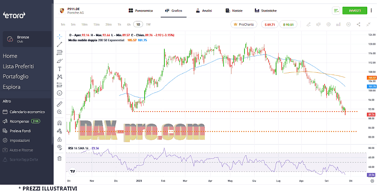
Task: Toggle the magnet snap mode
Action: coord(59,123)
